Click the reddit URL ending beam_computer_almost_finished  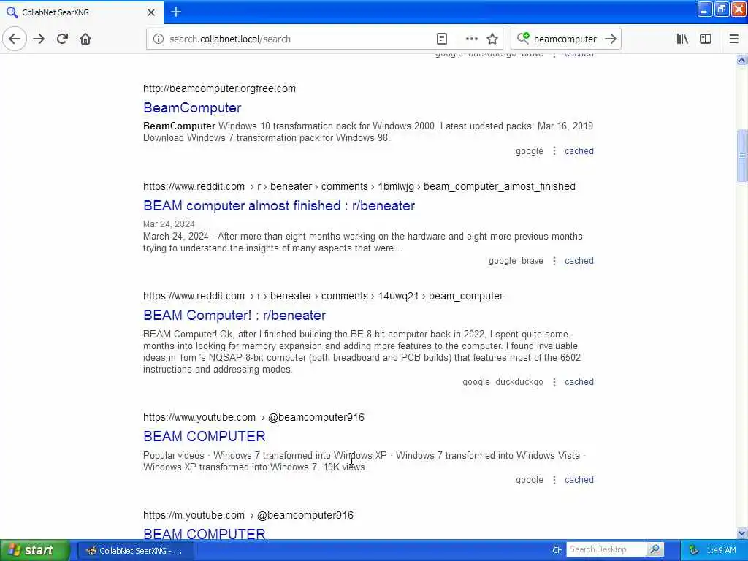coord(359,186)
